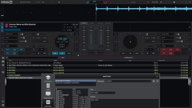
Task: Adjust the BRAKESTART effect slider on deck A
Action: click(22, 34)
